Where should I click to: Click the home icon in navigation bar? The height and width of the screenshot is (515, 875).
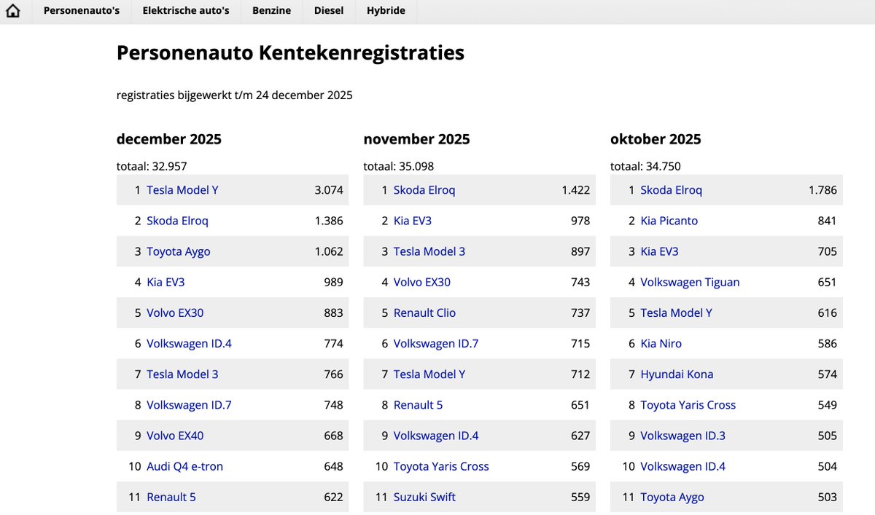point(12,11)
